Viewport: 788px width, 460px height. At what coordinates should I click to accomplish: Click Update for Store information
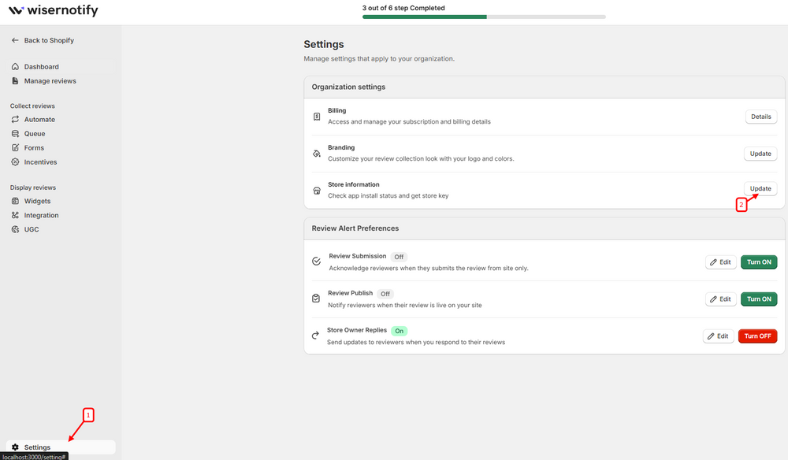pos(760,189)
